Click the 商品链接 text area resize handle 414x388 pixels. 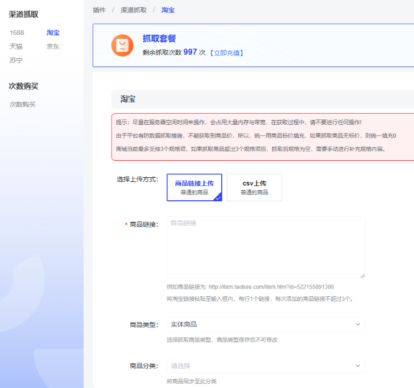click(362, 276)
